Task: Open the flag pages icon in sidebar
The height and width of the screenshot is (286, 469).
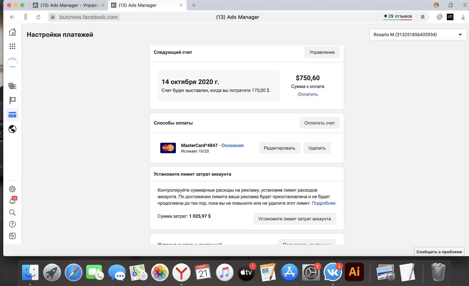Action: pos(12,100)
